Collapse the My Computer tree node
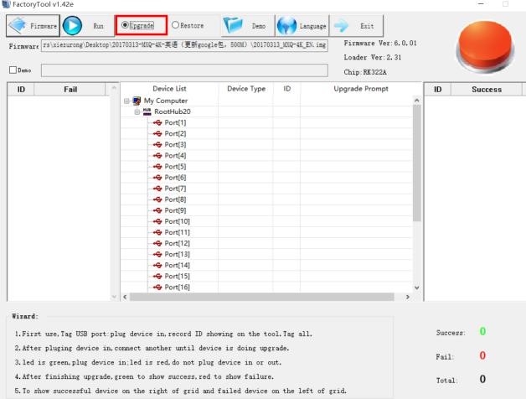Screen dimensions: 526x399 tap(126, 101)
